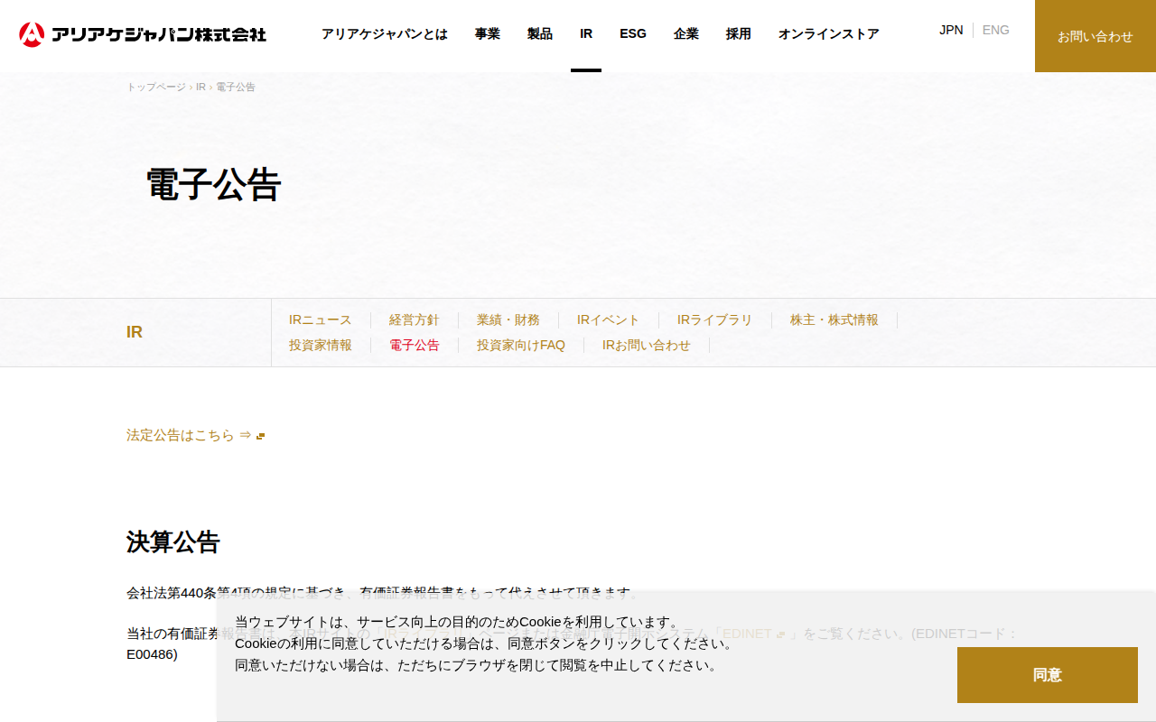This screenshot has width=1156, height=722.
Task: Click お問い合わせ contact button
Action: [x=1095, y=36]
